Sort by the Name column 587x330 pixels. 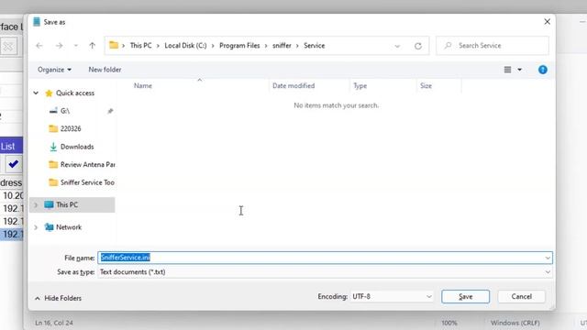[x=143, y=85]
